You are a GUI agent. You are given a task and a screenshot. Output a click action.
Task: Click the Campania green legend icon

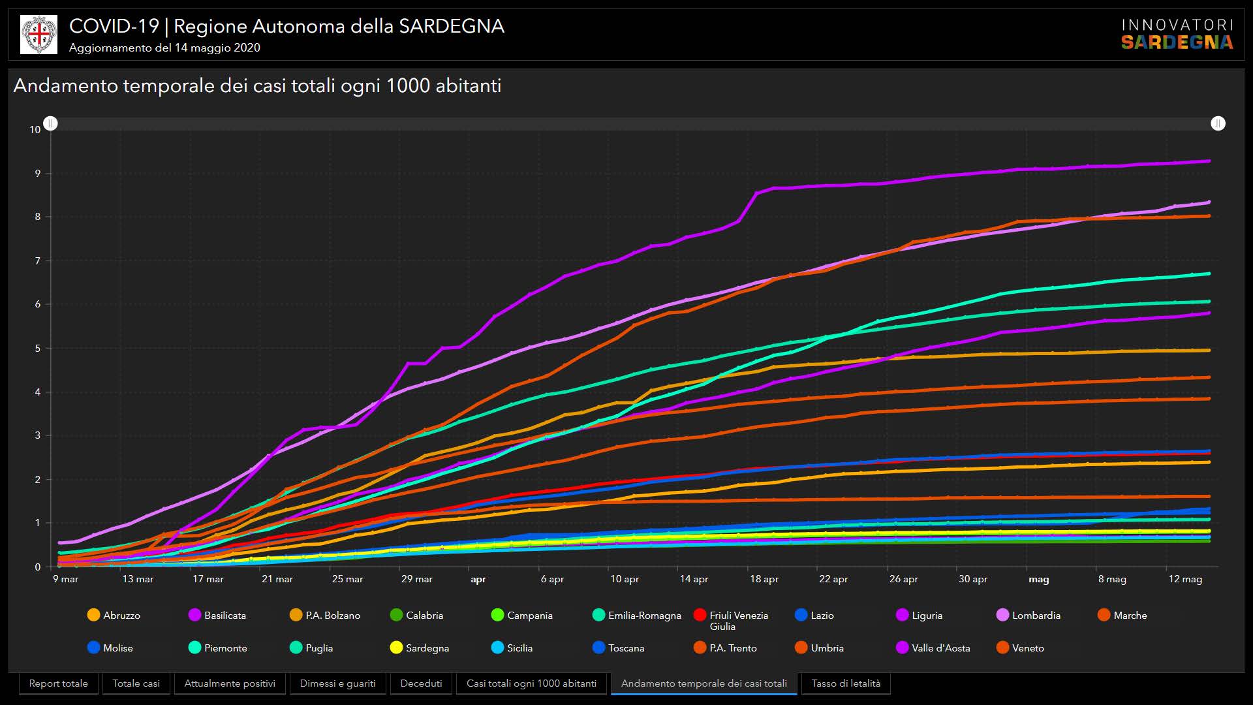497,615
